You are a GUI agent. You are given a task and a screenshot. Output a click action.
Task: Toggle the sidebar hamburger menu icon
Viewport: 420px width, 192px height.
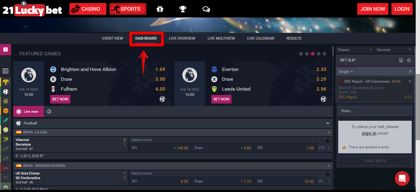[x=6, y=71]
